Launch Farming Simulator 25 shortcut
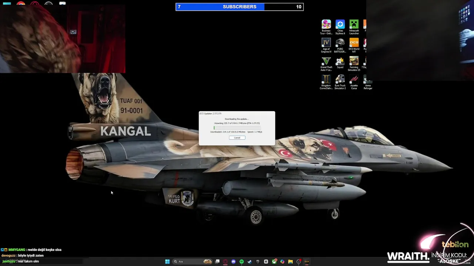 click(x=354, y=64)
